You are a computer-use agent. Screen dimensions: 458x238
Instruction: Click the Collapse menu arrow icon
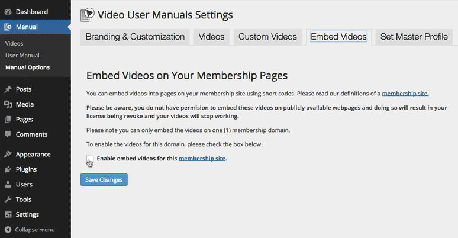8,230
